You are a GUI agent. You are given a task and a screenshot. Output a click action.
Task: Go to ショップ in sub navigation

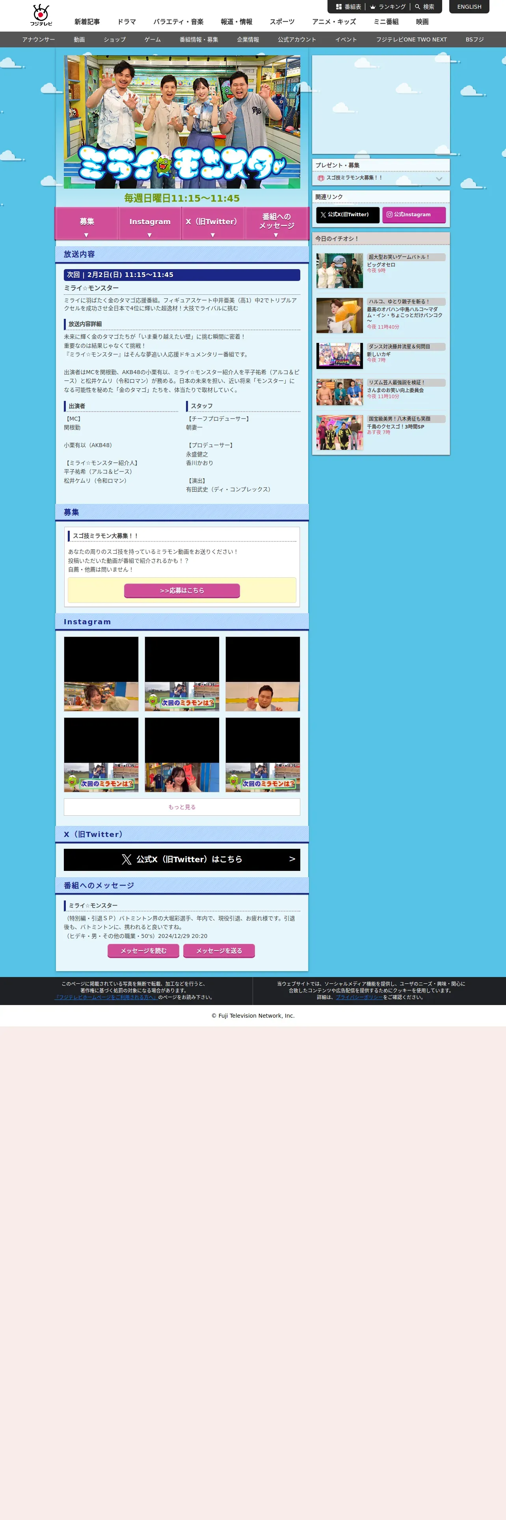click(x=115, y=39)
